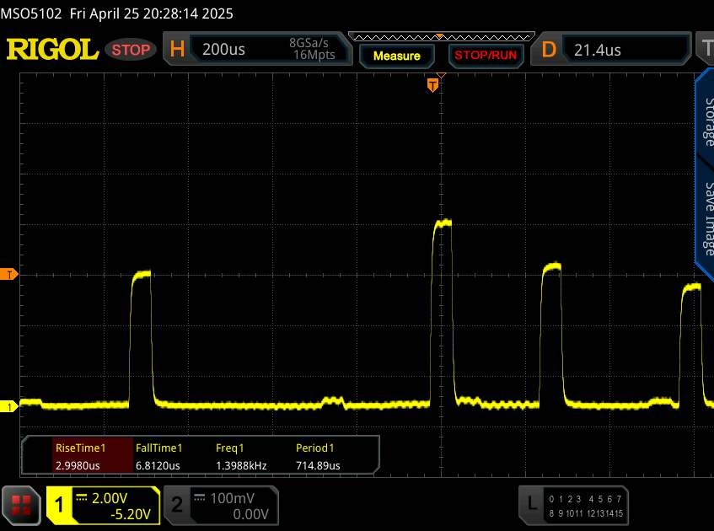The height and width of the screenshot is (531, 714).
Task: Toggle channel 1 with 2.00V scale
Action: (x=103, y=505)
